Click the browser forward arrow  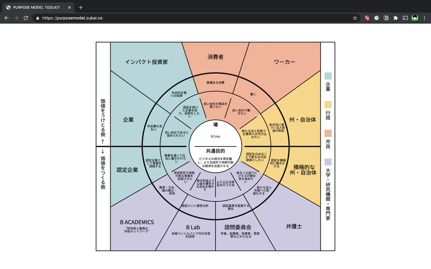[16, 18]
